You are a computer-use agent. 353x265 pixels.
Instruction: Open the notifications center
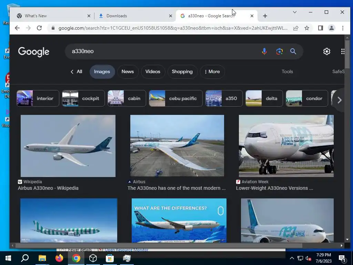point(342,258)
